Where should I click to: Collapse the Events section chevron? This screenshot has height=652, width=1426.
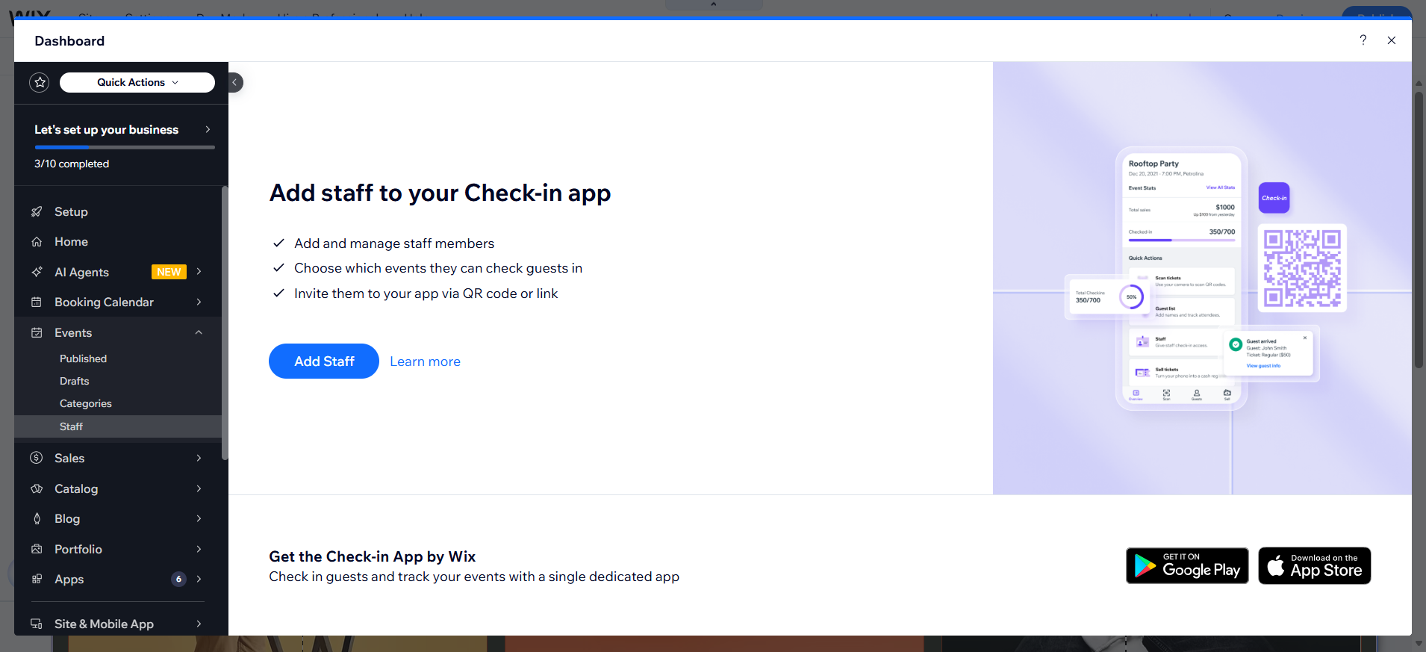pyautogui.click(x=199, y=332)
